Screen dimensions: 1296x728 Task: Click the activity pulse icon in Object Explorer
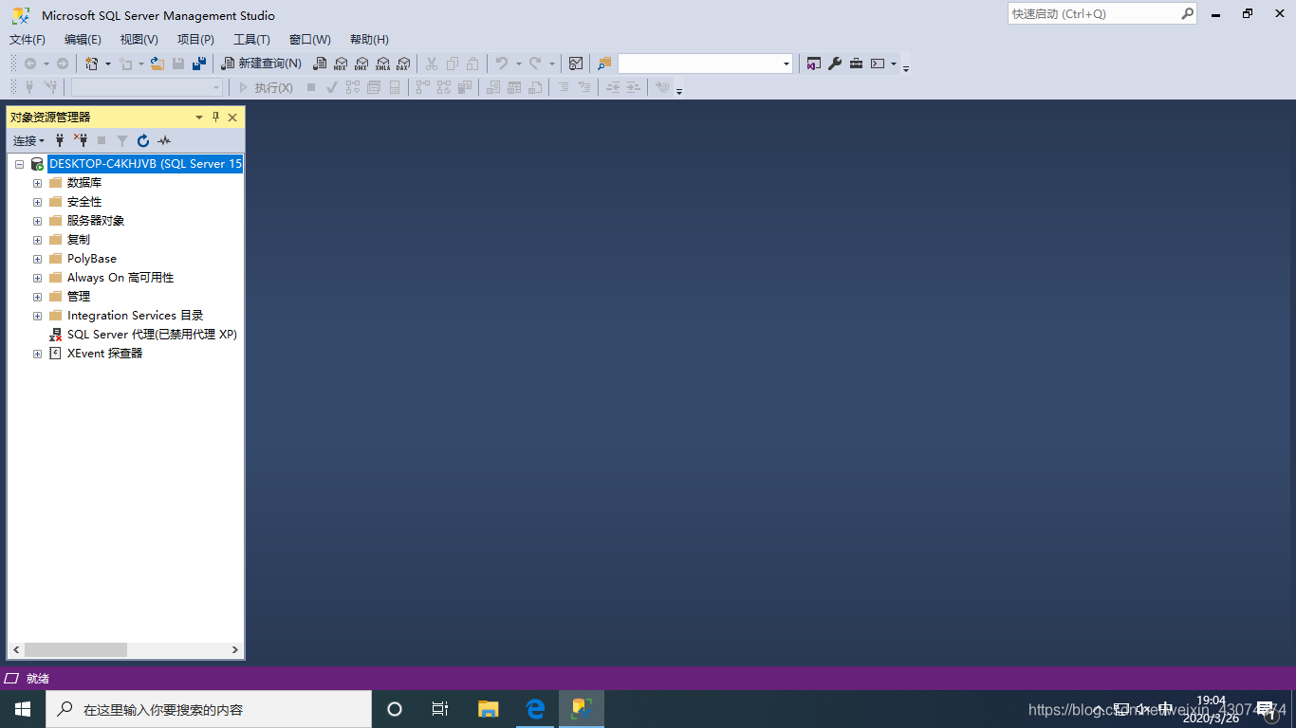click(x=164, y=140)
